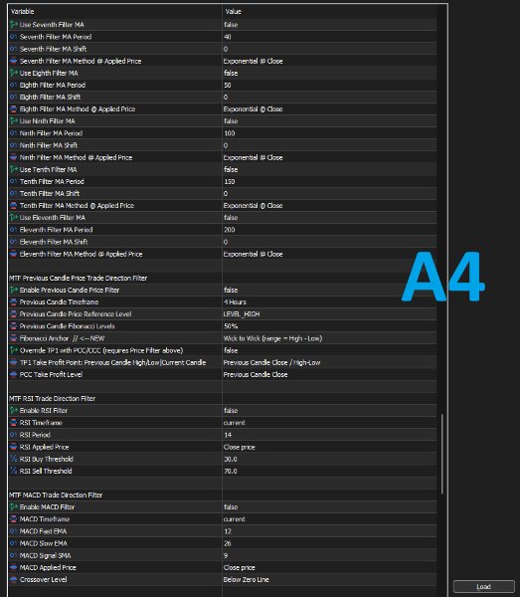
Task: Click the boolean icon beside Enable MACD Filter
Action: tap(14, 506)
